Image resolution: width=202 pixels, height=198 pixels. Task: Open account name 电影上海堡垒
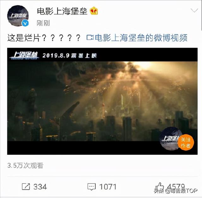(62, 11)
